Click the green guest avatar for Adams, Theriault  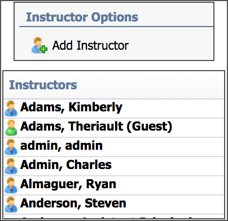pyautogui.click(x=11, y=128)
